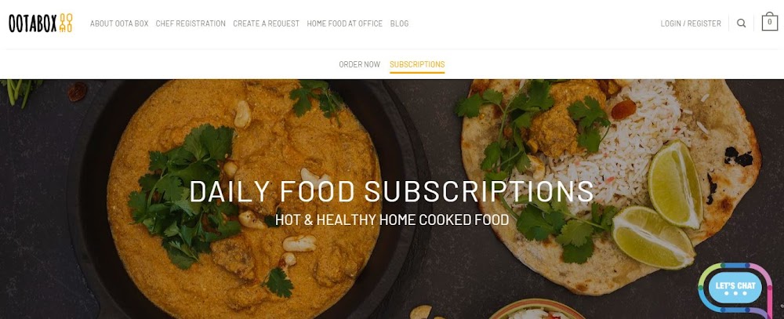Viewport: 784px width, 319px height.
Task: Click the three dots in chat bubble
Action: 735,293
